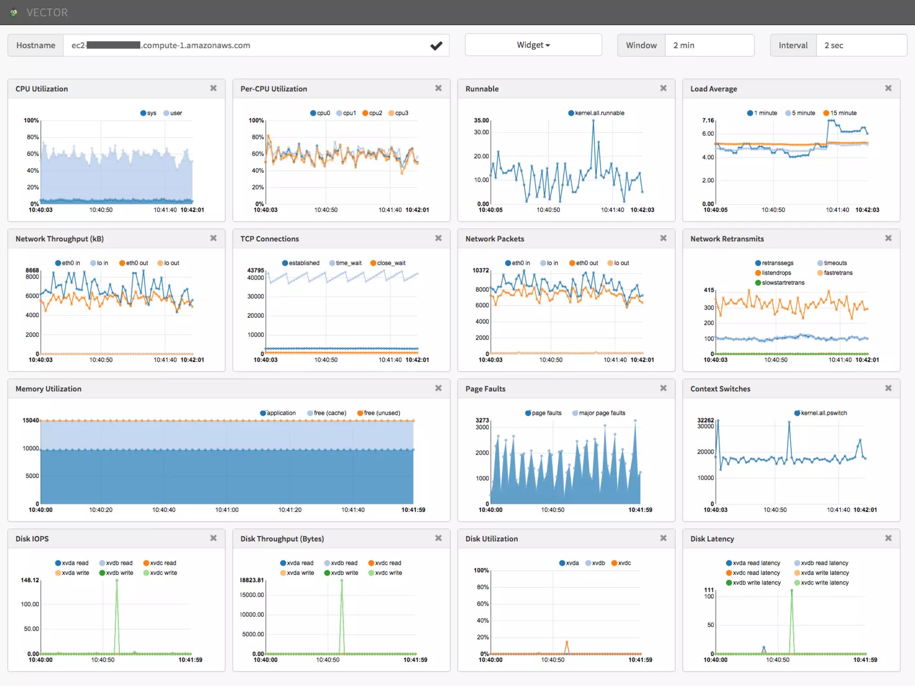The width and height of the screenshot is (915, 686).
Task: Close the TCP Connections widget
Action: pos(438,238)
